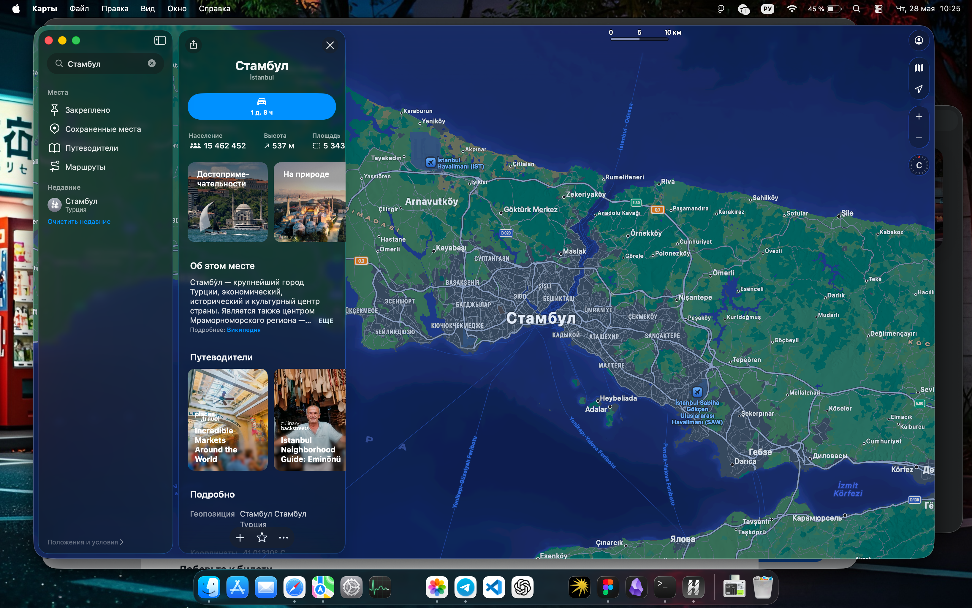
Task: Switch the РУ input source
Action: point(767,8)
